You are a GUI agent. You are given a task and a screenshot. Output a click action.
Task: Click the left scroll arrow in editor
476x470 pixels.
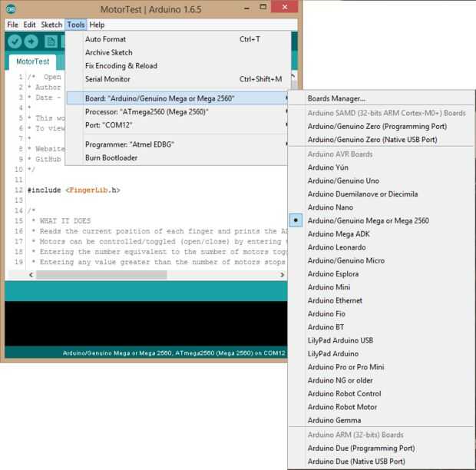(31, 275)
